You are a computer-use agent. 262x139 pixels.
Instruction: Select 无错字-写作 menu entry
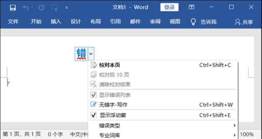click(x=163, y=105)
